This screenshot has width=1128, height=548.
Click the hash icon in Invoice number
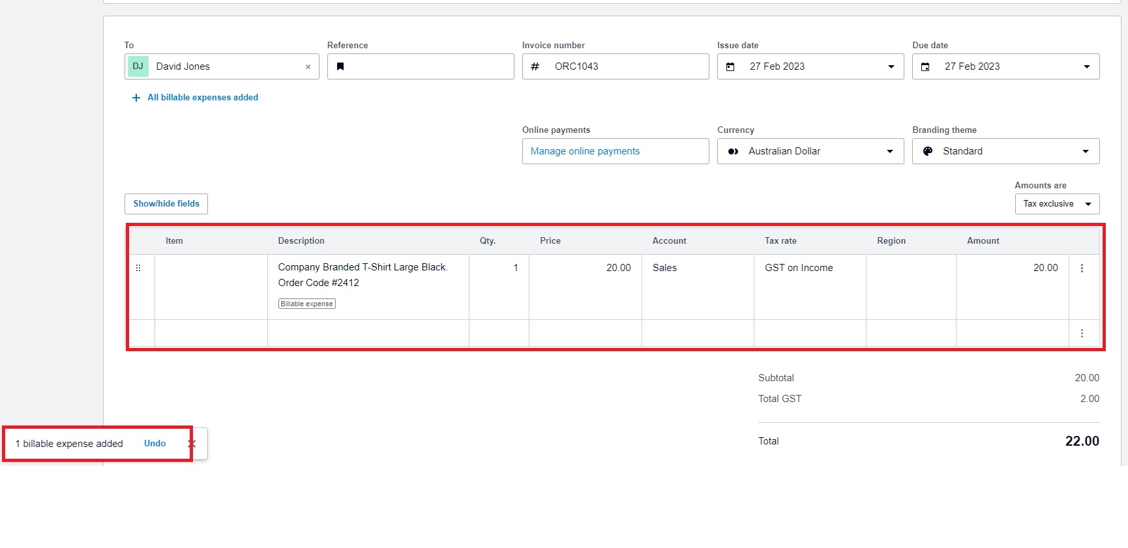pos(535,66)
